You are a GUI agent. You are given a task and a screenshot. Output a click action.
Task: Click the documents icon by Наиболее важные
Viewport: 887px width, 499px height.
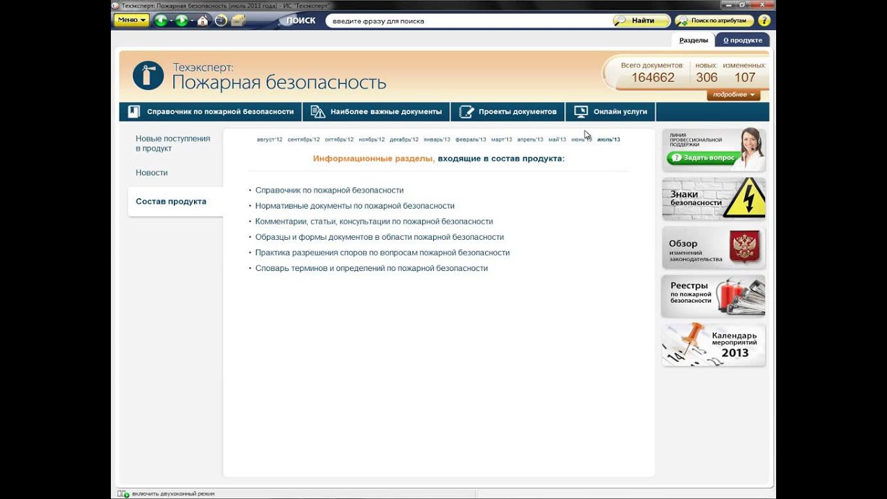tap(317, 112)
